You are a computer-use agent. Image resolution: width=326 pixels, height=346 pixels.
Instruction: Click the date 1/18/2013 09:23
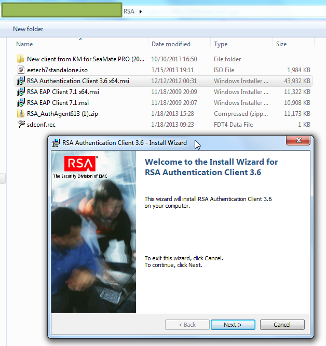[x=172, y=125]
